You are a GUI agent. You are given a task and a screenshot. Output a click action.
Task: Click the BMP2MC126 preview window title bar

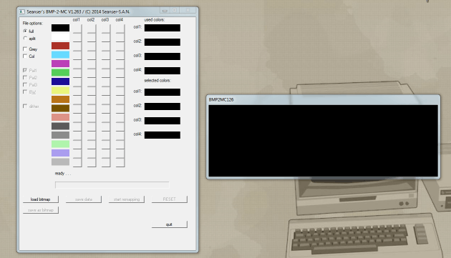point(323,99)
